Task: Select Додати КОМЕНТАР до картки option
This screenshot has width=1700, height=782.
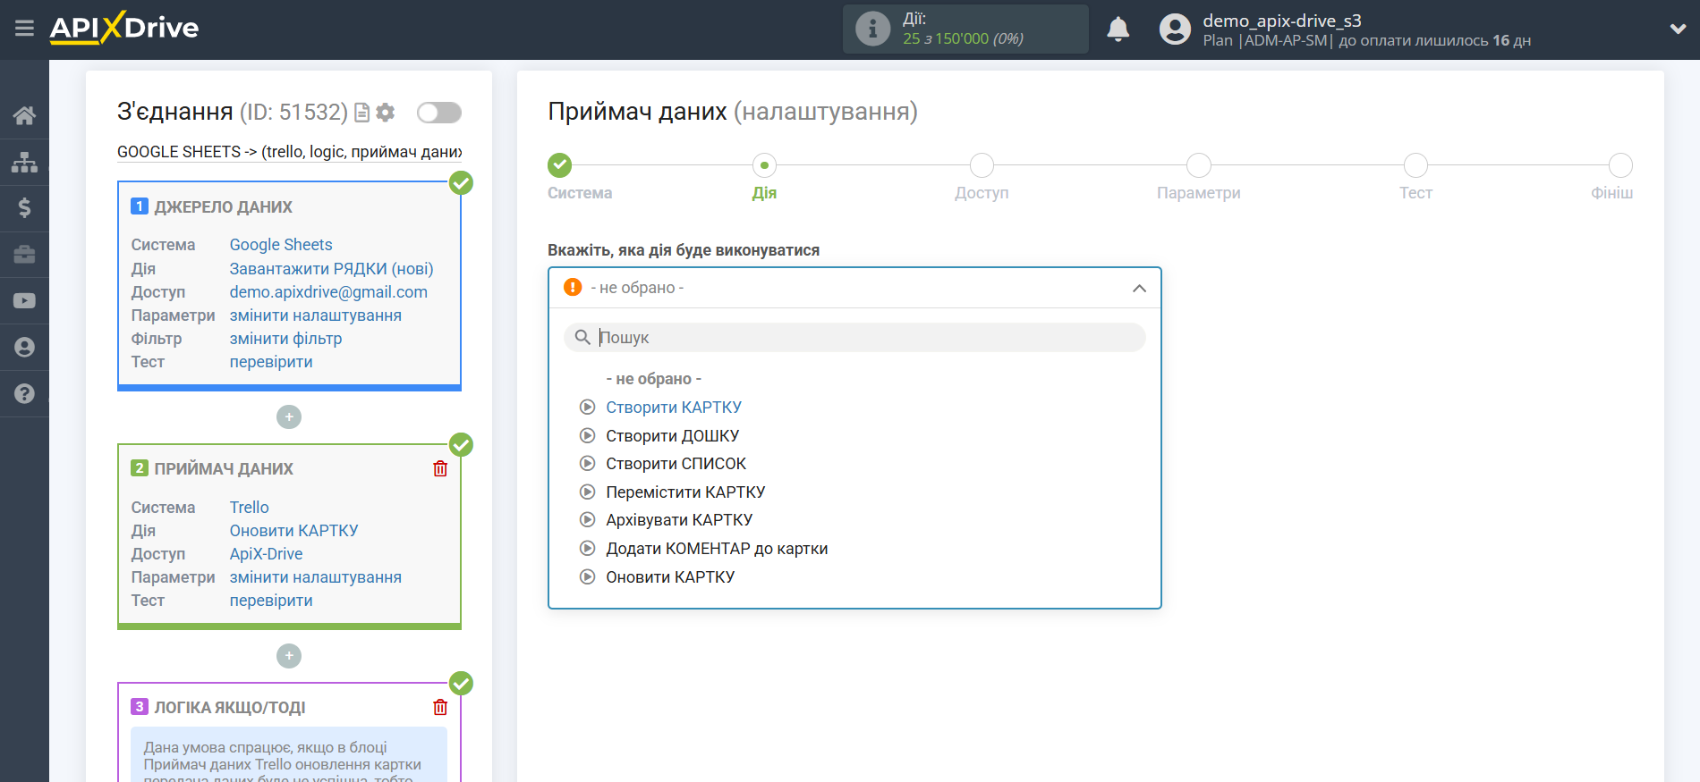Action: (717, 549)
